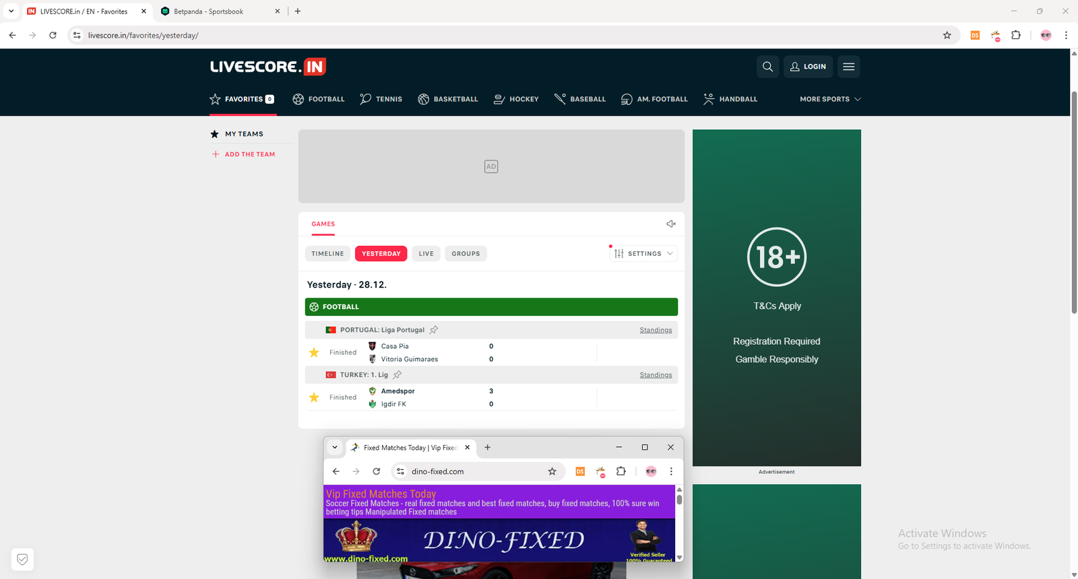Unfavorite the Amedspor match star
Viewport: 1078px width, 579px height.
pos(314,398)
